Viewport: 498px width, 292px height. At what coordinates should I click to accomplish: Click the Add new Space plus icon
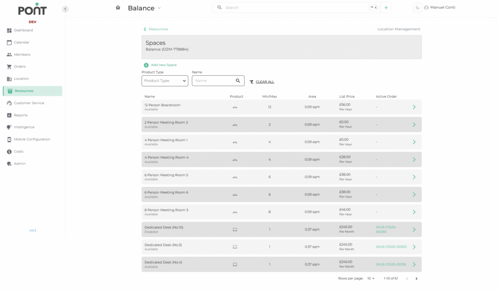tap(146, 65)
